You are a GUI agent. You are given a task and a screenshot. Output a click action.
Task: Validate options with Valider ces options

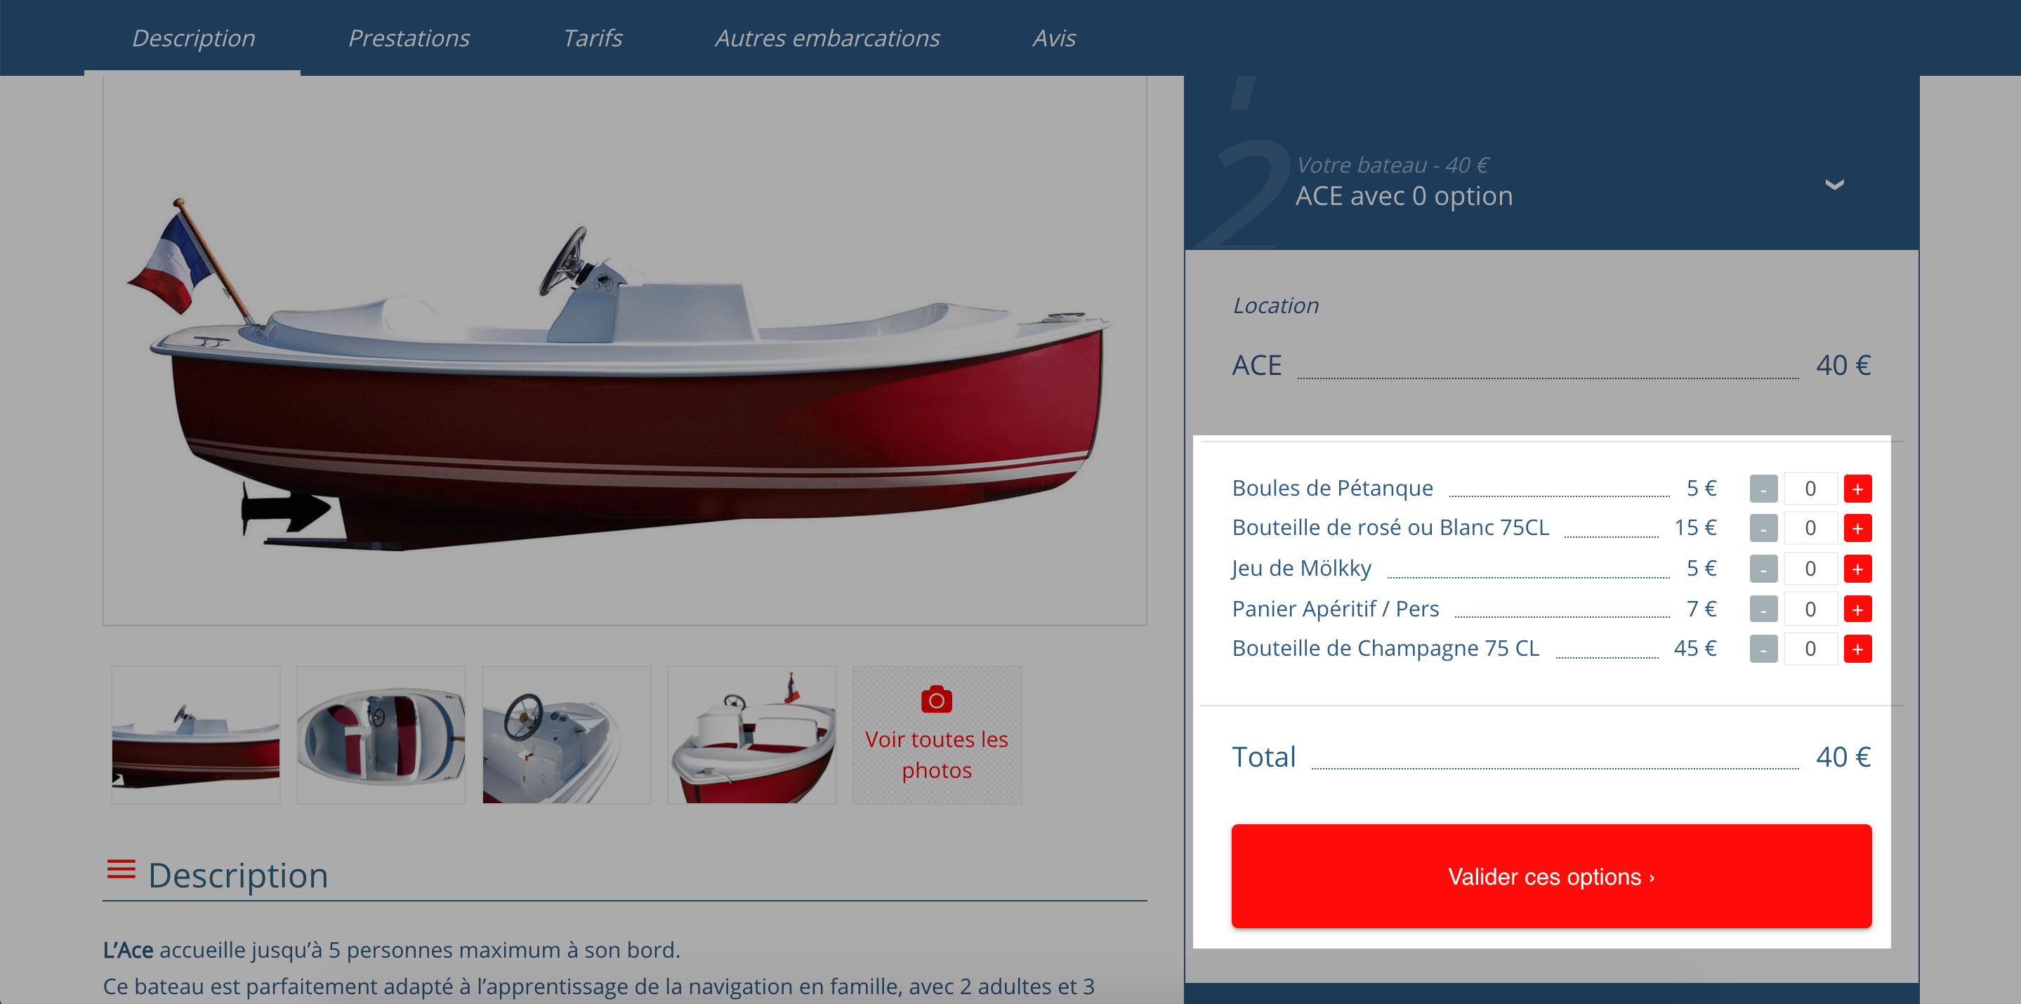(1551, 876)
